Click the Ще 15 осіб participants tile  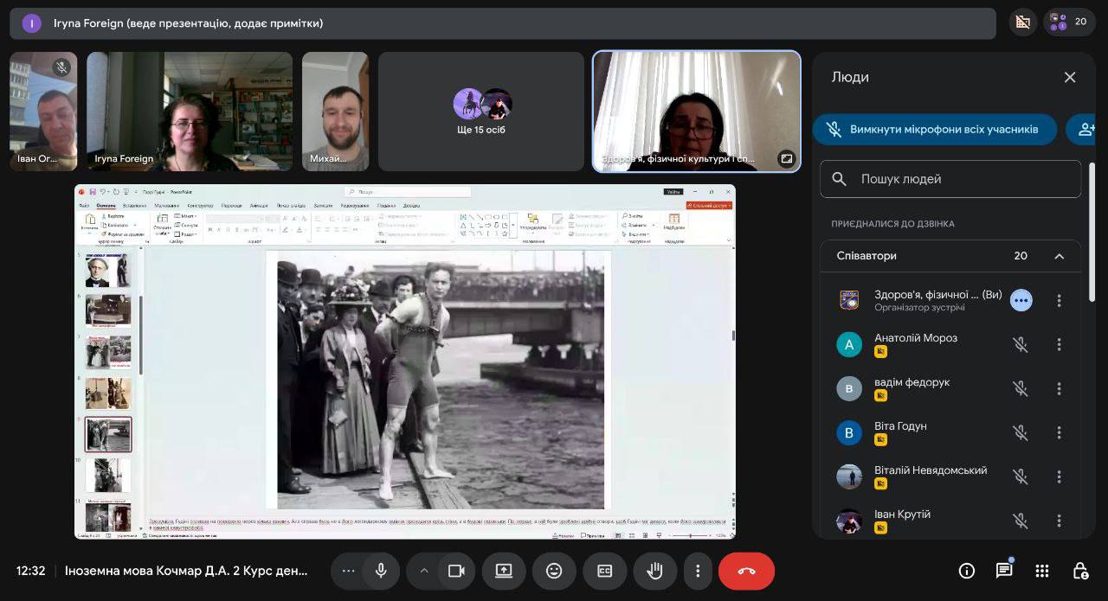[481, 112]
